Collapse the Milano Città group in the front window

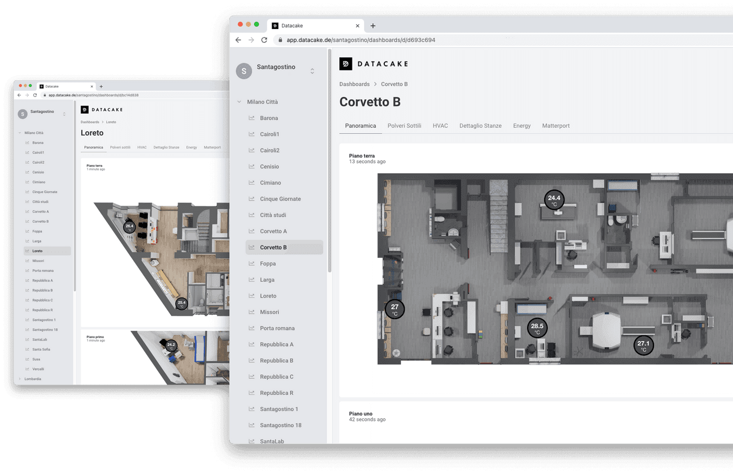click(239, 102)
